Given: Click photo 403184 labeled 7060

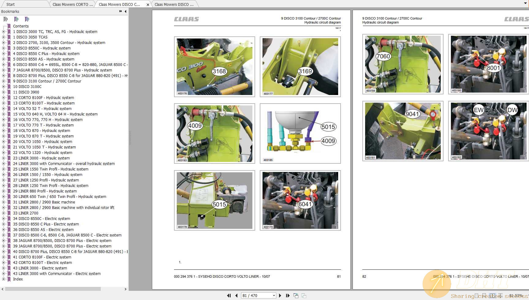Looking at the screenshot, I should coord(403,64).
